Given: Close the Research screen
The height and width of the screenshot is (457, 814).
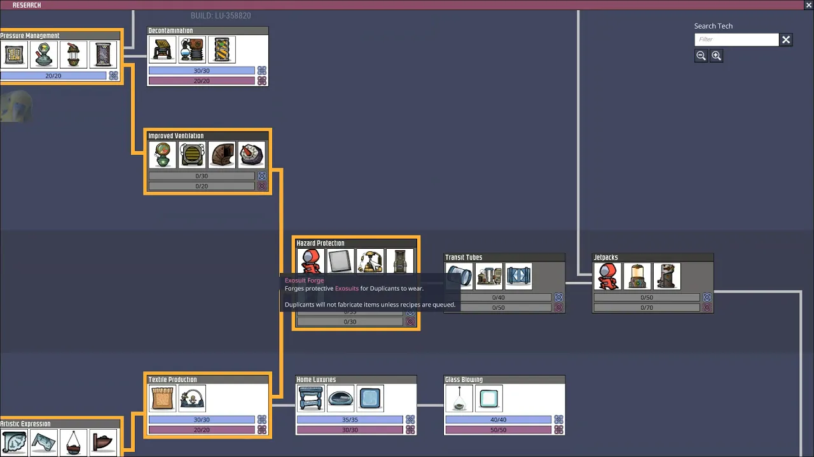Looking at the screenshot, I should (x=808, y=5).
